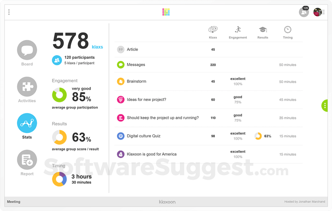Open 'Ideas for new project?' activity

(146, 100)
